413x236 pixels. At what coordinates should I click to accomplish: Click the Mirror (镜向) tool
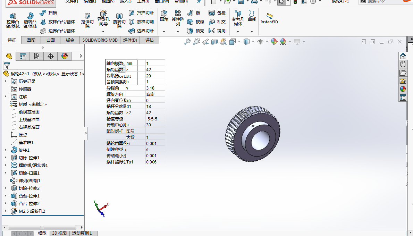pyautogui.click(x=217, y=31)
